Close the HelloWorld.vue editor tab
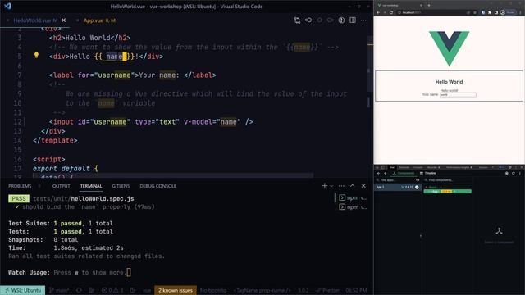Image resolution: width=525 pixels, height=295 pixels. pos(64,20)
